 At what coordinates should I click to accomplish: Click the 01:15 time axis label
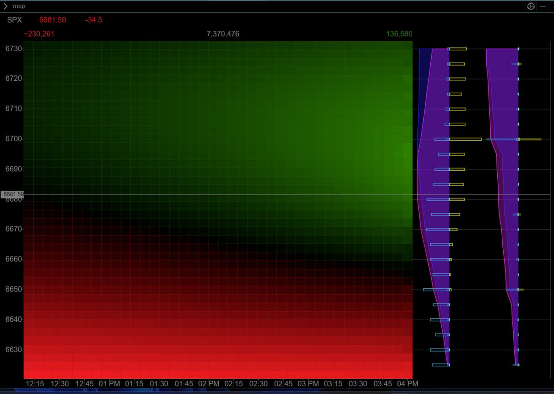click(134, 384)
